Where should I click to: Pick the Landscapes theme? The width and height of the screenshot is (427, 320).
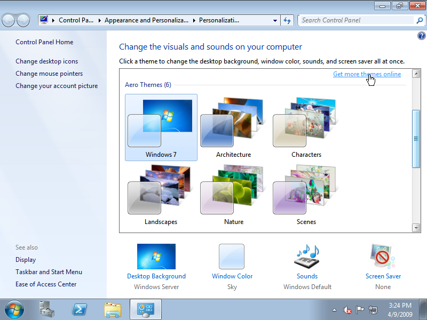pyautogui.click(x=161, y=195)
